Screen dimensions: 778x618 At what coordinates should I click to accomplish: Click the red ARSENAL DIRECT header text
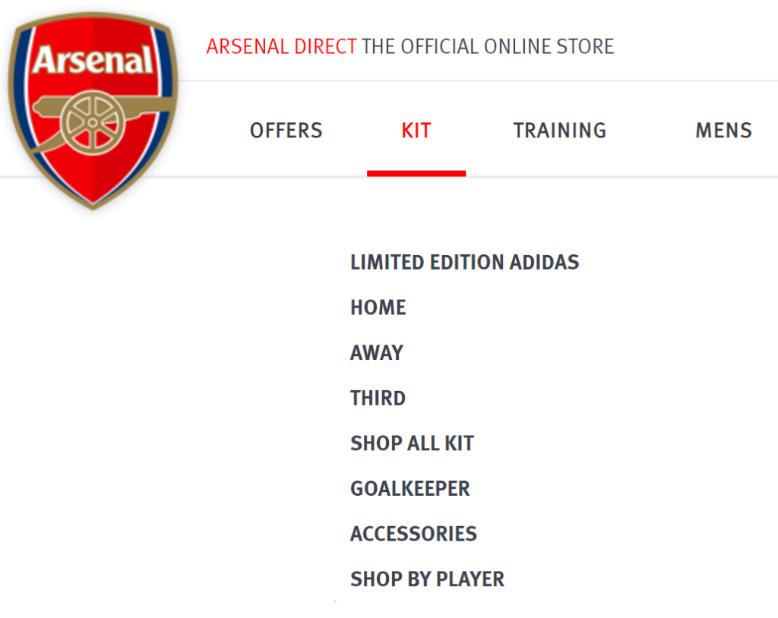(x=281, y=46)
